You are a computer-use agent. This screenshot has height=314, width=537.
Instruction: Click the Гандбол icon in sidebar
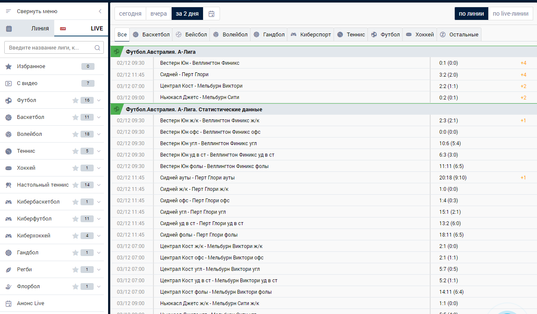(x=8, y=253)
